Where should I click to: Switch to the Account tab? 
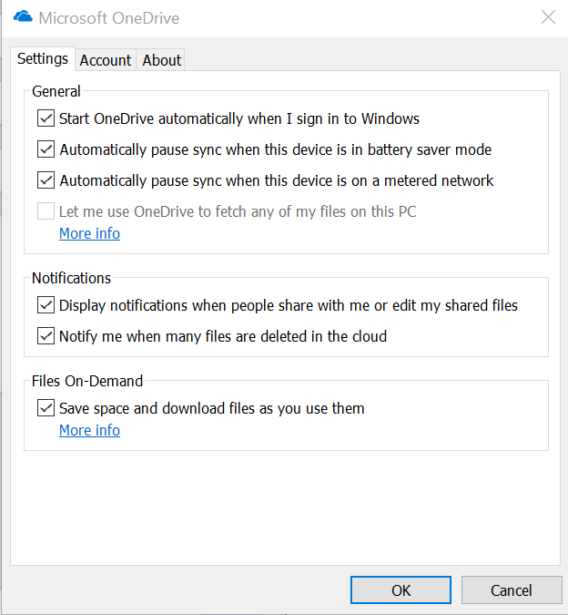tap(106, 60)
